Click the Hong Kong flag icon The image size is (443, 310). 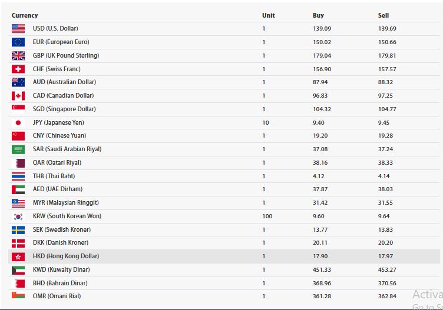(x=18, y=256)
